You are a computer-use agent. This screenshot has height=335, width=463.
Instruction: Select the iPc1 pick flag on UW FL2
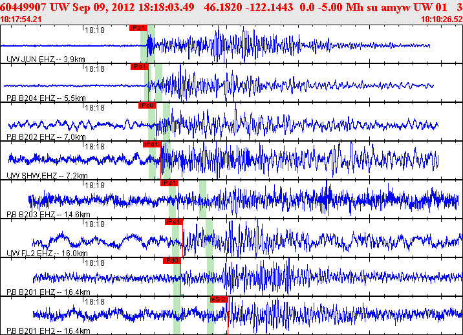[174, 222]
